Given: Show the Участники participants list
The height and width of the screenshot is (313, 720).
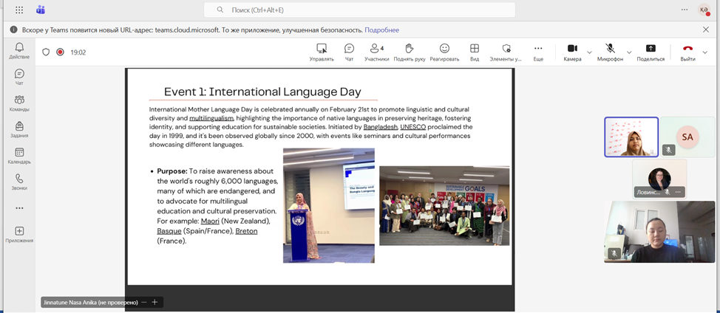Looking at the screenshot, I should tap(376, 52).
